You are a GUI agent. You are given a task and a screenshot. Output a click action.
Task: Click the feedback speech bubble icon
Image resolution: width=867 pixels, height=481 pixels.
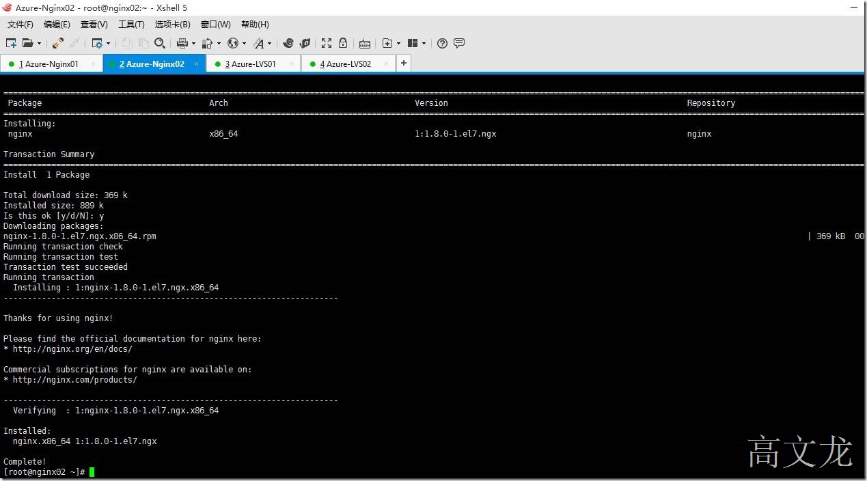pyautogui.click(x=459, y=43)
